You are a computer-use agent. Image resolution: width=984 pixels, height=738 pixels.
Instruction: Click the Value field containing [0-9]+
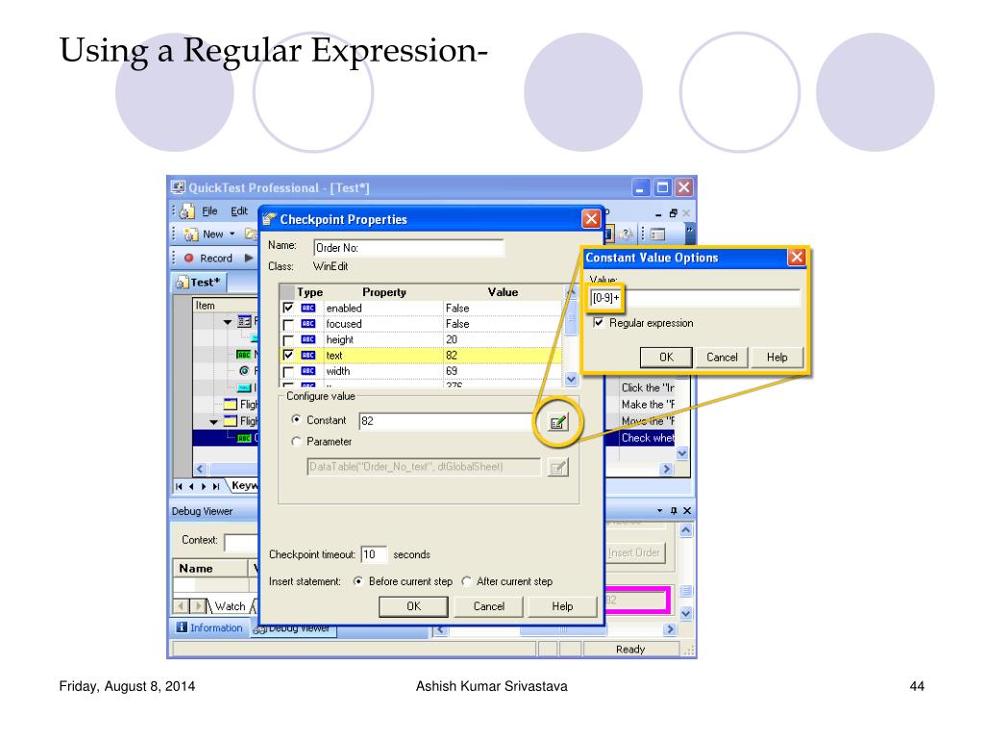point(696,298)
